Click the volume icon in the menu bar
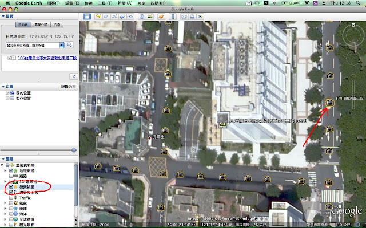 (274, 3)
